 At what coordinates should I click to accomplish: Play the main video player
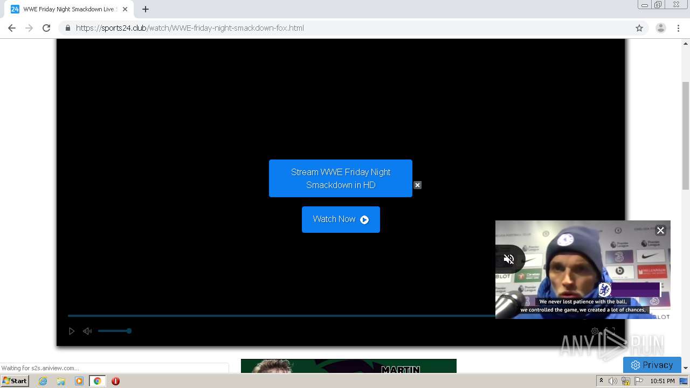(x=71, y=331)
